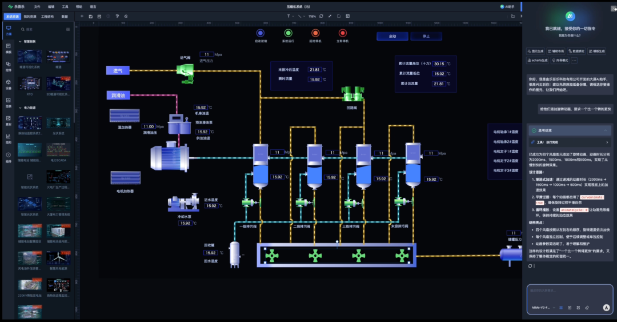Toggle the list view icon beside search

(68, 29)
